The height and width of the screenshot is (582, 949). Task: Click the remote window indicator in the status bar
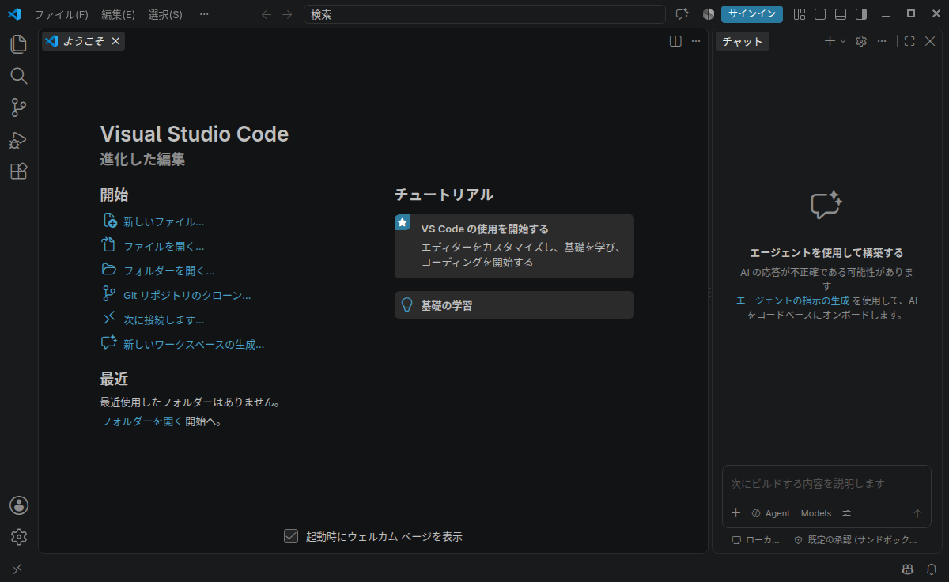[17, 569]
